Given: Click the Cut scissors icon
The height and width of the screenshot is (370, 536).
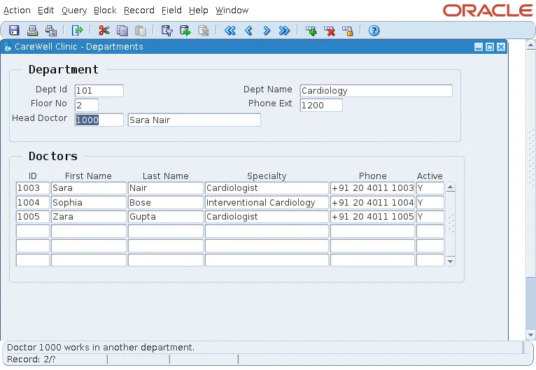Looking at the screenshot, I should coord(104,30).
